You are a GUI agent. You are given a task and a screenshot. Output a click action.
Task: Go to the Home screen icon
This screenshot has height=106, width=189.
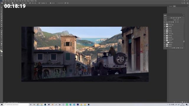coord(2,3)
